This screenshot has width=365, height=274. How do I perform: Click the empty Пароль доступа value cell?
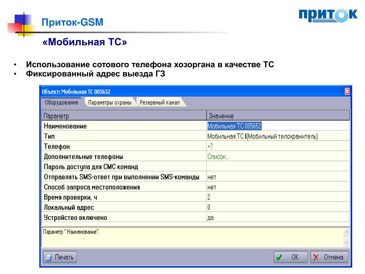pyautogui.click(x=278, y=167)
